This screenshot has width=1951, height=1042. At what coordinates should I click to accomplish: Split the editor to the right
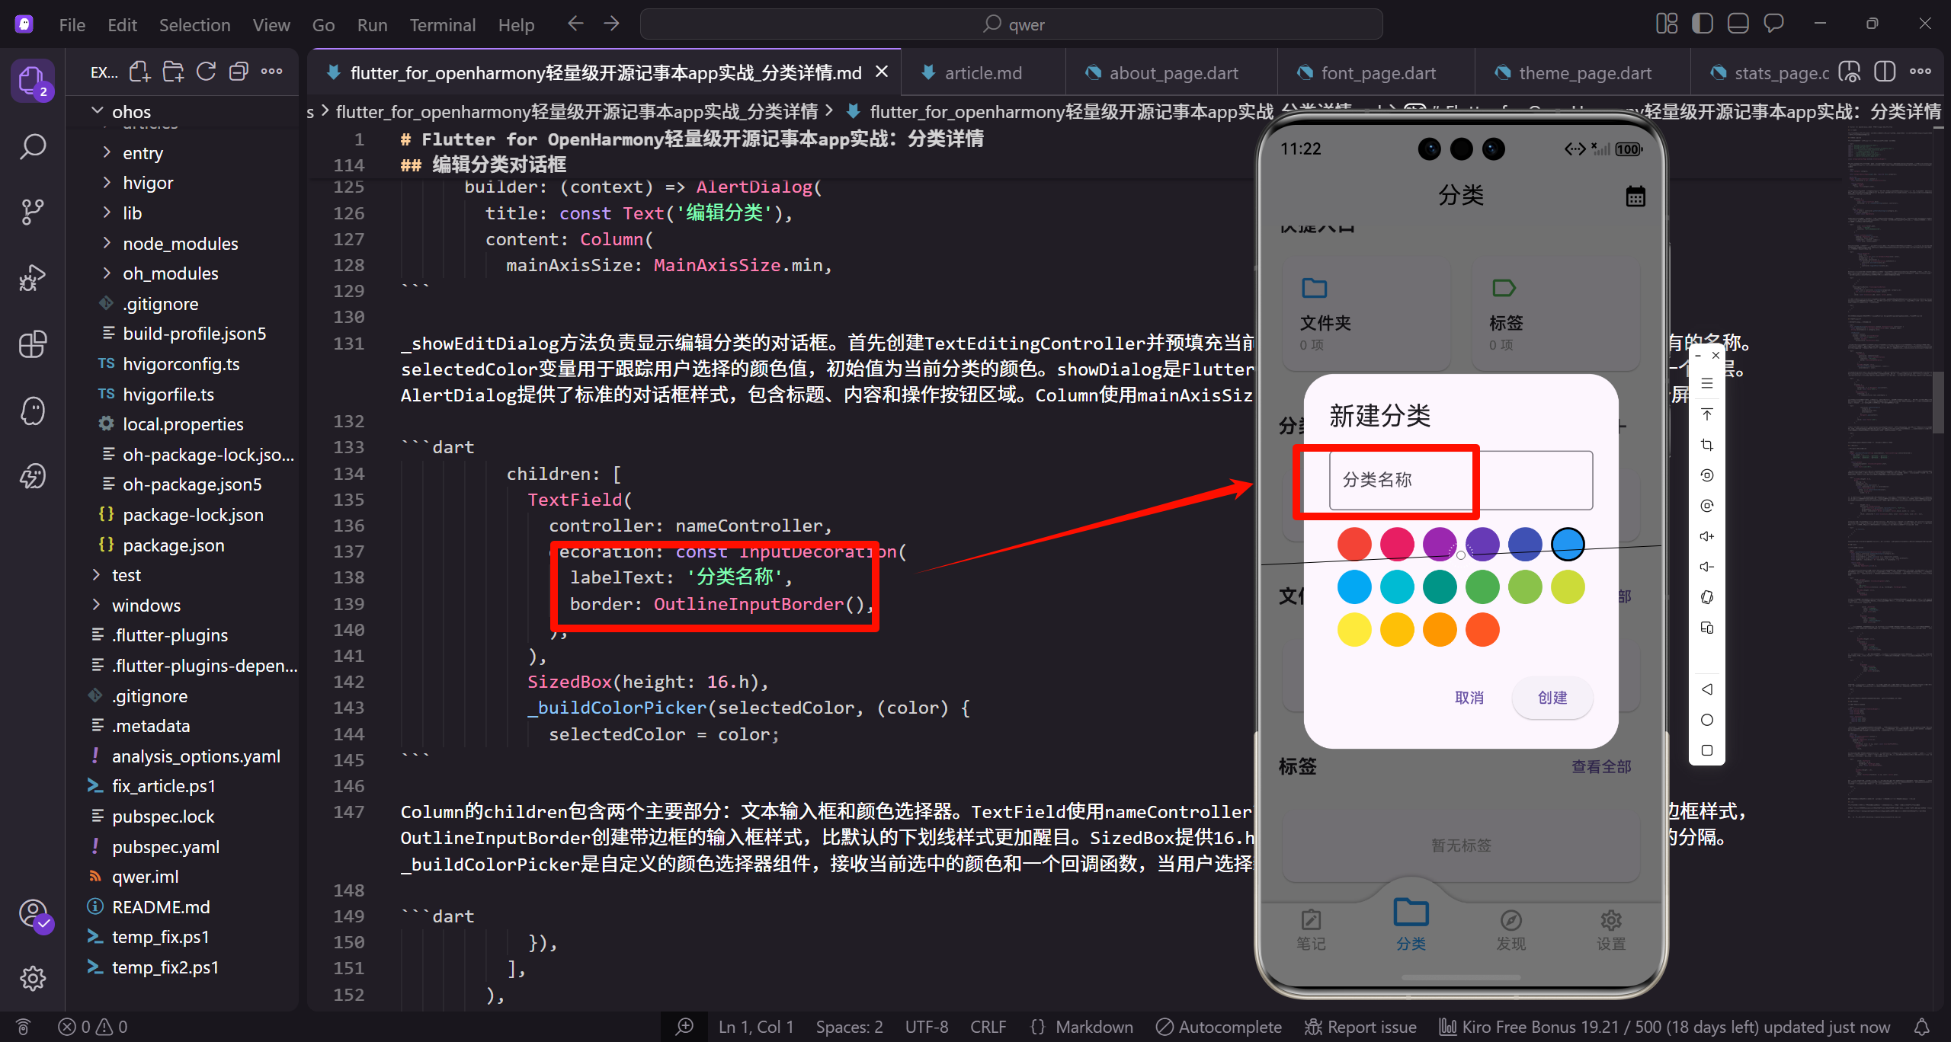click(x=1885, y=72)
